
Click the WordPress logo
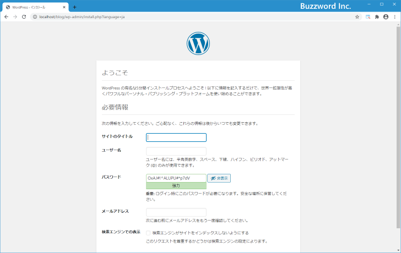[198, 43]
